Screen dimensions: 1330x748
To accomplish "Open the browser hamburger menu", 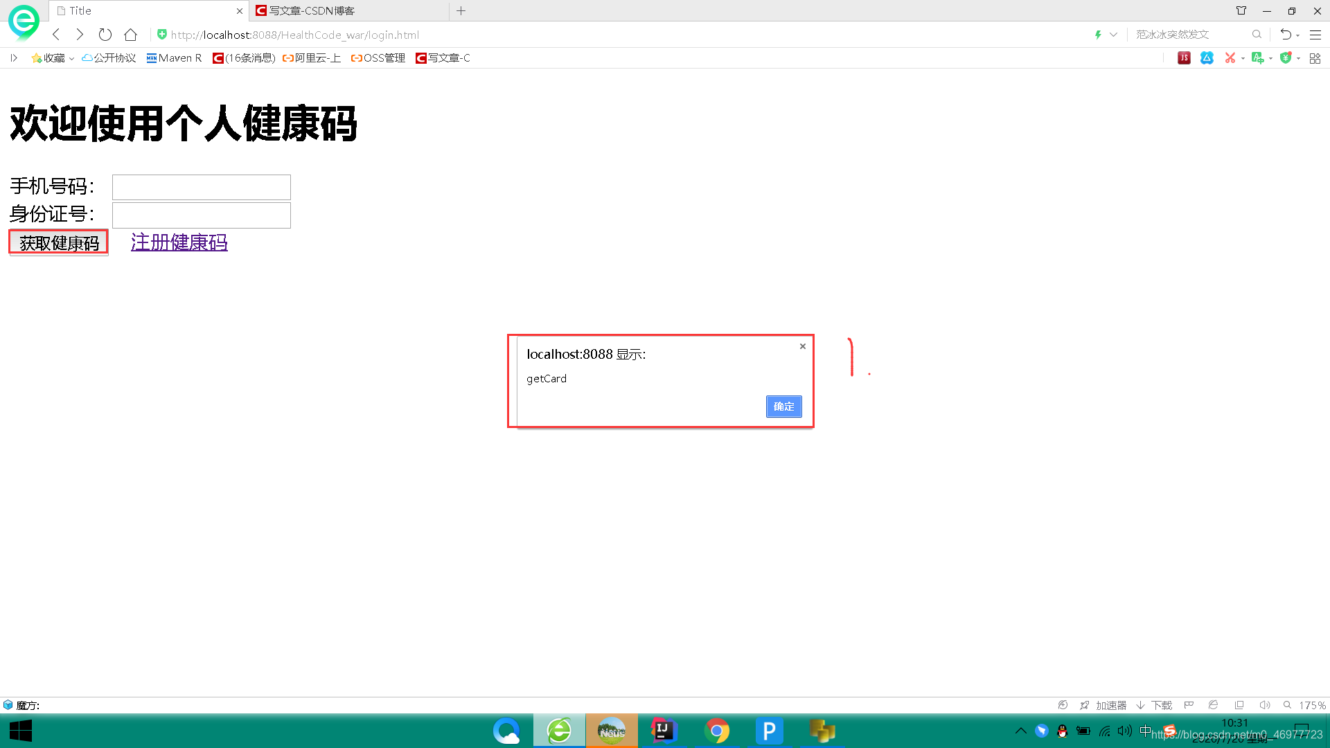I will click(1315, 35).
